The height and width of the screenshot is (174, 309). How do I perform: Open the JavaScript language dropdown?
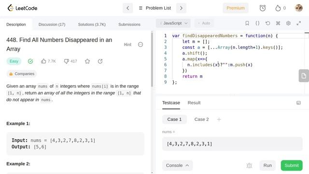point(173,23)
